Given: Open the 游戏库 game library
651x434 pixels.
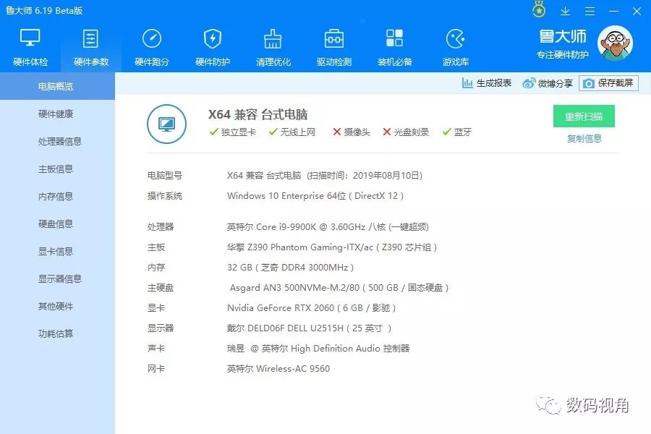Looking at the screenshot, I should pos(455,45).
